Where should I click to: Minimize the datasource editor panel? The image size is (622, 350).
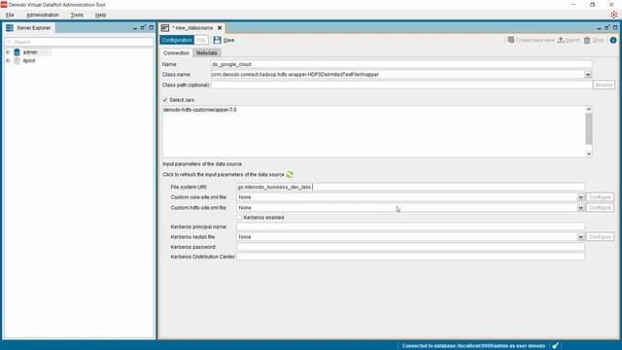click(x=599, y=28)
